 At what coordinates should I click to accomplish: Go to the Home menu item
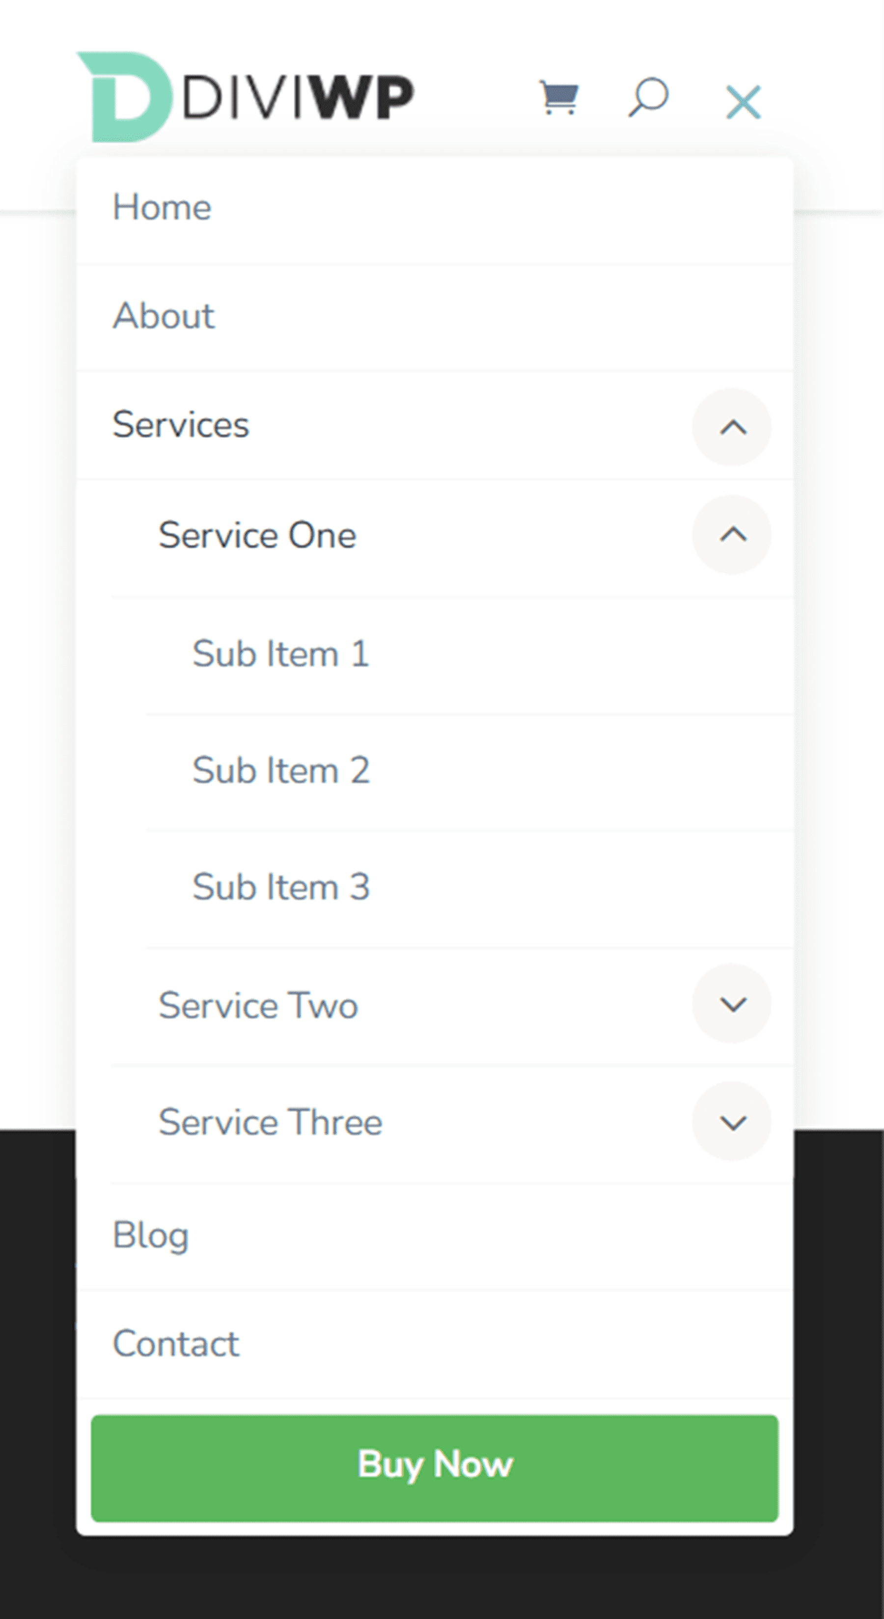(162, 207)
